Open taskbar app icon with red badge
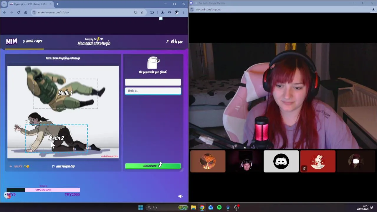377x212 pixels. [x=237, y=207]
